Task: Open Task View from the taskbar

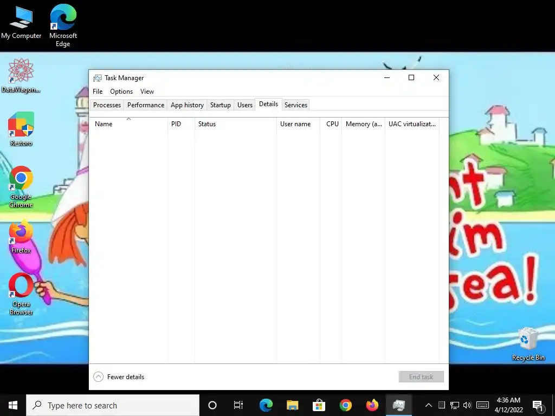Action: pos(238,405)
